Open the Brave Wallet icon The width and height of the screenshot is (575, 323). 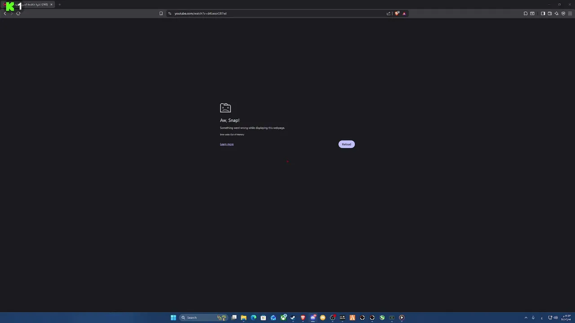tap(549, 13)
